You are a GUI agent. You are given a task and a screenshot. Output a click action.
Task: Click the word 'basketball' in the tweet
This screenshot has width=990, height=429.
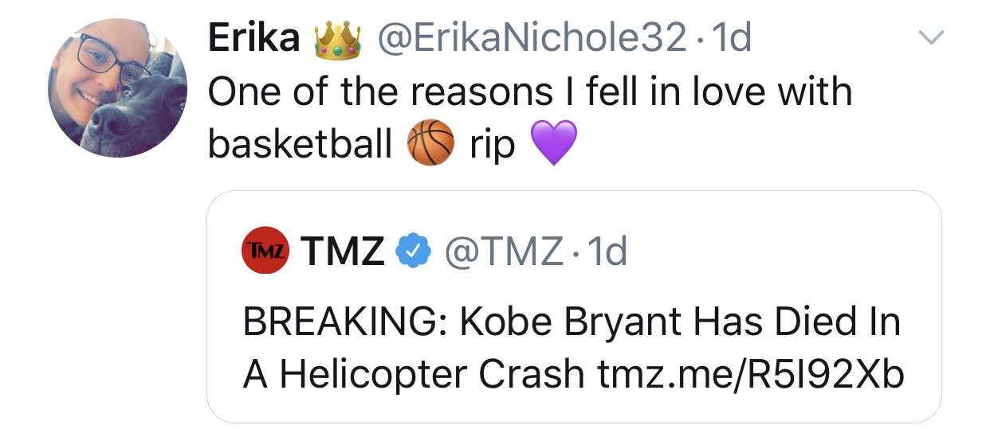(301, 144)
